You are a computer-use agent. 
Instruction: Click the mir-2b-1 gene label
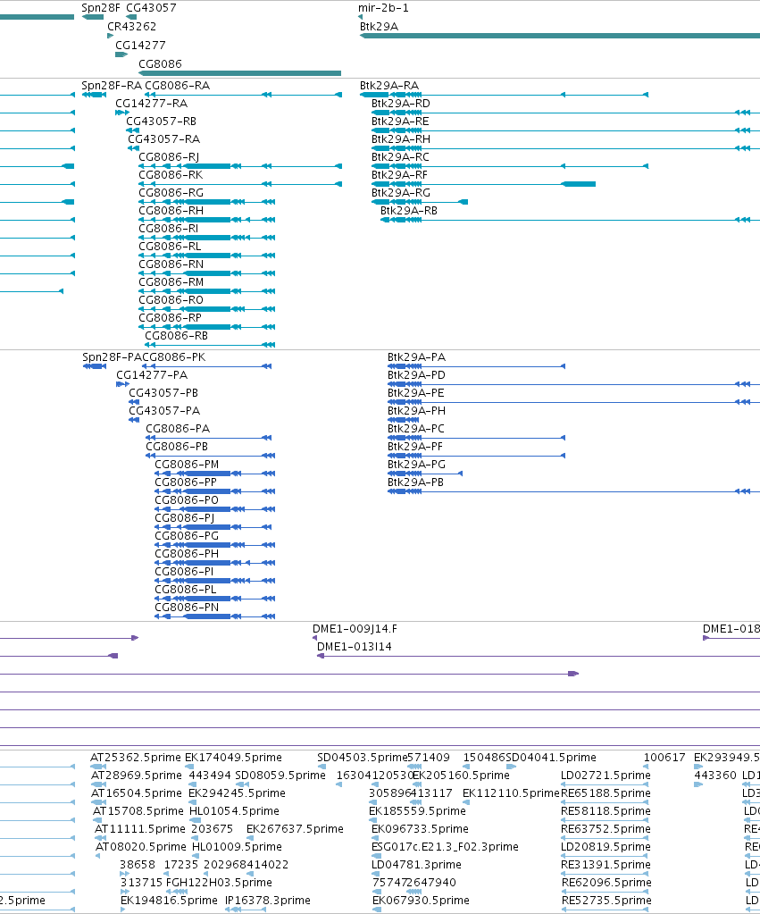tap(383, 7)
